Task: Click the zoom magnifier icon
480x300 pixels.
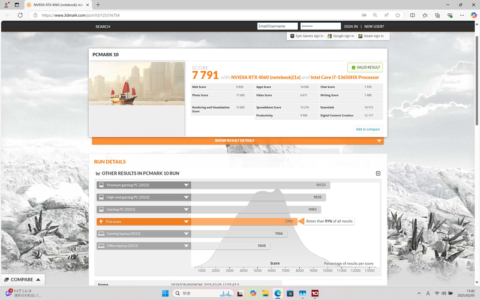Action: pyautogui.click(x=375, y=15)
